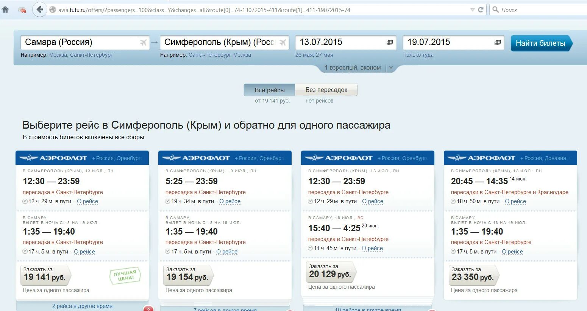Click the нет рейсов label
Viewport: 587px width, 311px height.
(x=320, y=101)
